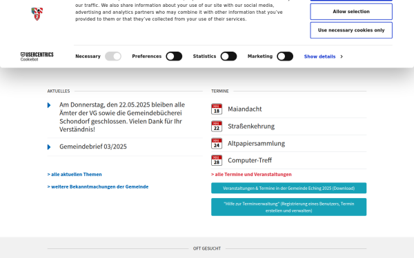Open the Hilfe zur Terminverwaltung button
Image resolution: width=414 pixels, height=258 pixels.
click(289, 207)
